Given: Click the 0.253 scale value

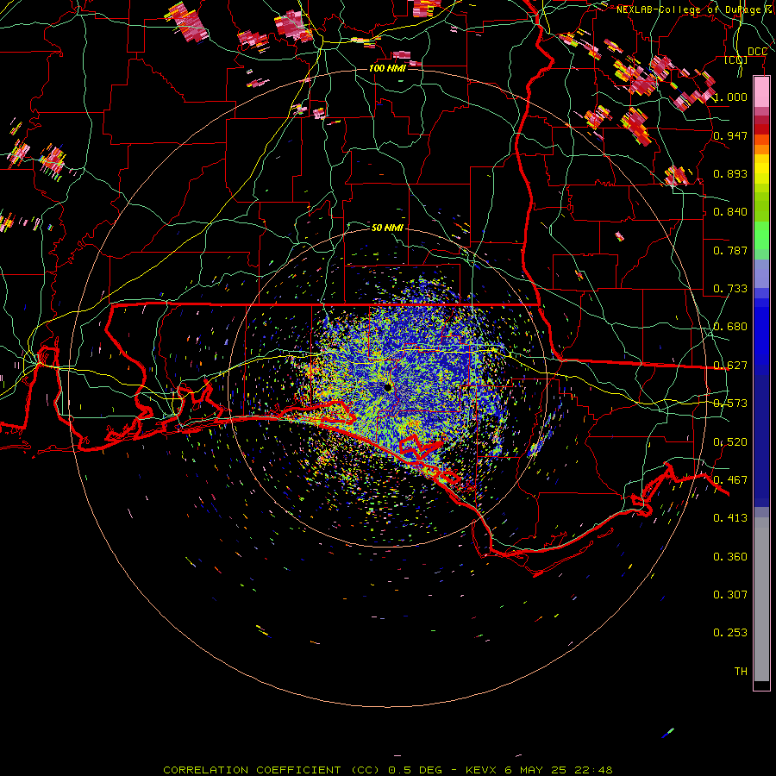Looking at the screenshot, I should coord(730,633).
